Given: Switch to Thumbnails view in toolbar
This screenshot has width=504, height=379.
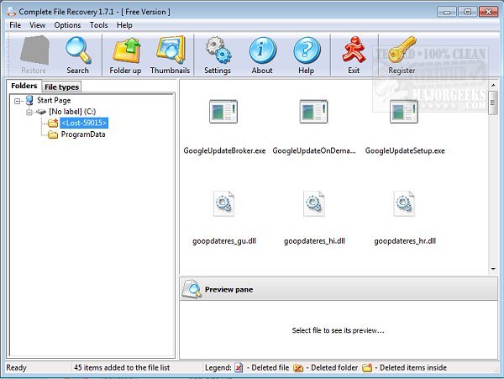Looking at the screenshot, I should point(171,50).
